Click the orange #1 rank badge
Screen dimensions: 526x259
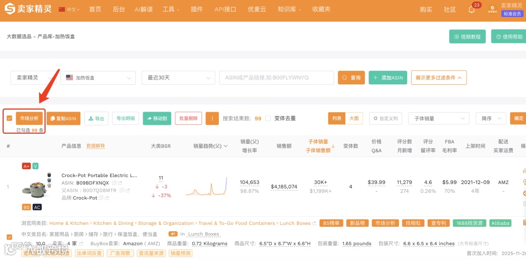pyautogui.click(x=173, y=234)
